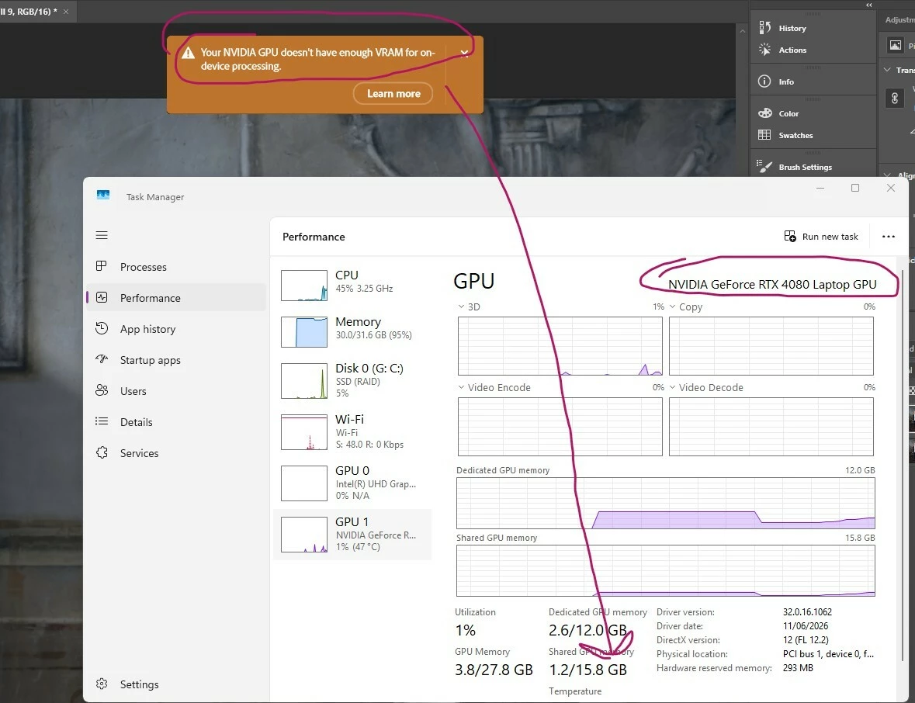The height and width of the screenshot is (703, 915).
Task: Click driver version 32.0.16.1062
Action: point(807,612)
